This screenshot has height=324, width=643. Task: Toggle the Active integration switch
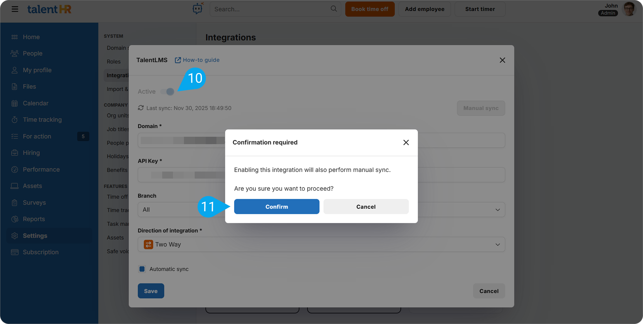168,92
